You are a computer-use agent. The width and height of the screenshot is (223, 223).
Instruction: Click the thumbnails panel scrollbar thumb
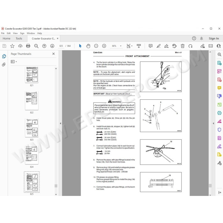tap(56, 186)
